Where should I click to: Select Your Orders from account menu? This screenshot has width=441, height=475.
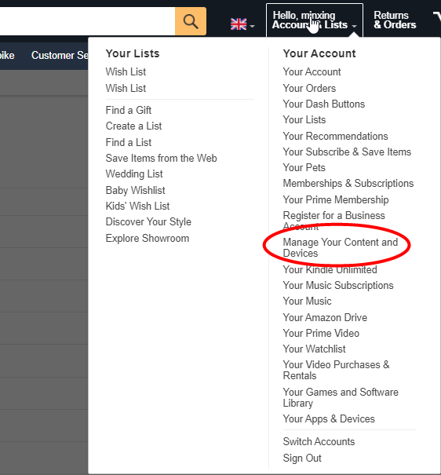tap(309, 88)
